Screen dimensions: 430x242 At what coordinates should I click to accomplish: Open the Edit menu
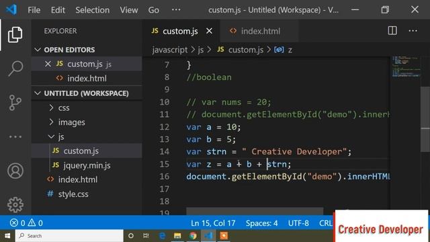click(x=58, y=10)
